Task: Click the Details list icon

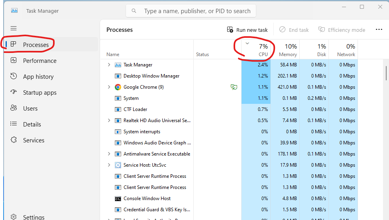Action: 14,124
